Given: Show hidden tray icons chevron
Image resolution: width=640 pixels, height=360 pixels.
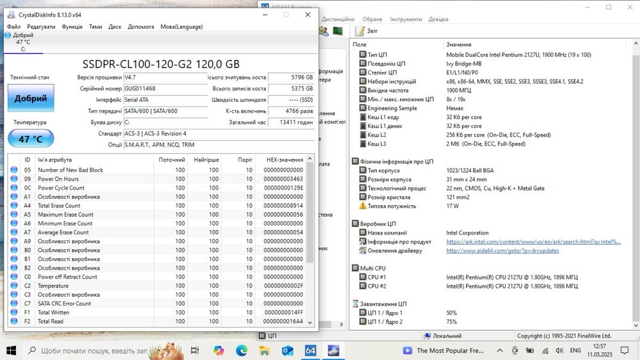Looking at the screenshot, I should click(x=500, y=350).
